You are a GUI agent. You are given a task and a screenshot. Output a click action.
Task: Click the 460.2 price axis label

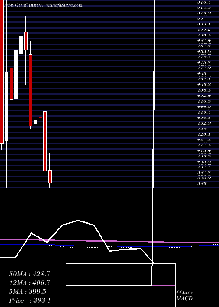coord(204,85)
